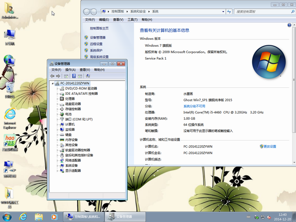Switch to 设备管理器 taskbar button
Image resolution: width=296 pixels, height=222 pixels.
tap(125, 217)
